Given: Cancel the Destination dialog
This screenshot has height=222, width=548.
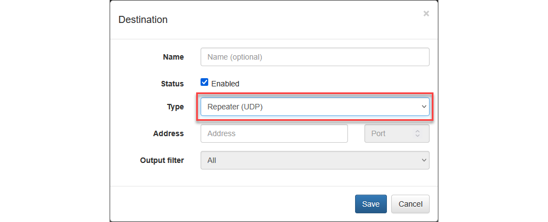Looking at the screenshot, I should (410, 204).
